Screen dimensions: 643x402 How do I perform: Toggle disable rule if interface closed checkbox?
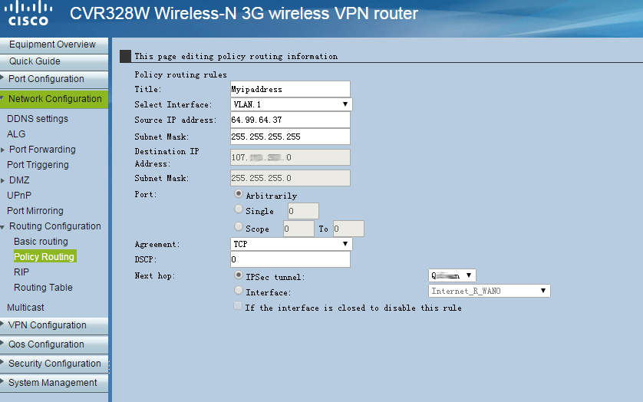(x=238, y=305)
